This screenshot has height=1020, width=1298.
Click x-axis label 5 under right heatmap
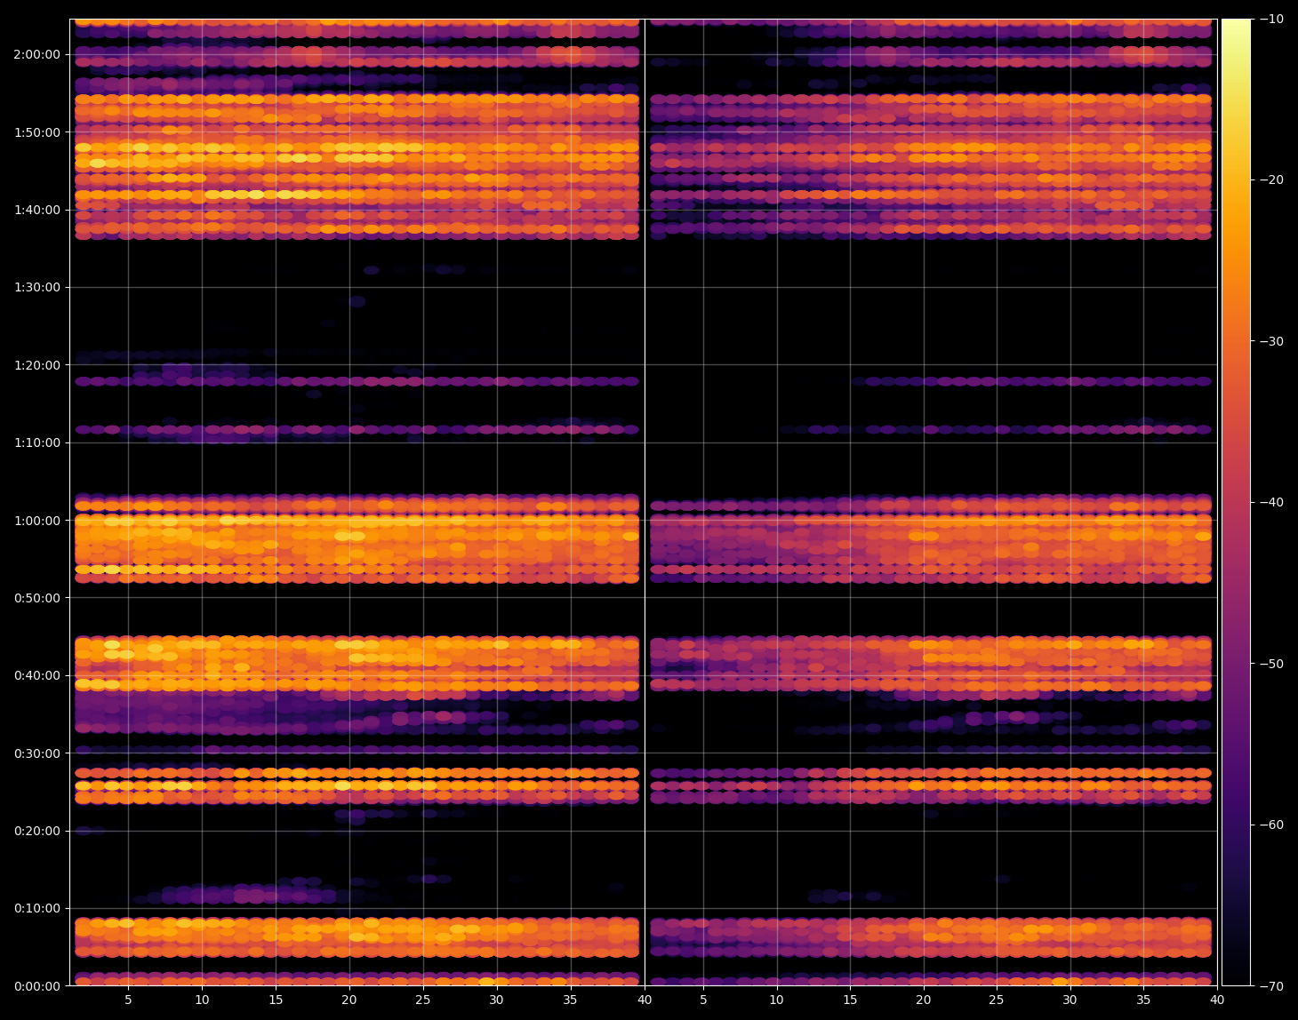point(703,1000)
